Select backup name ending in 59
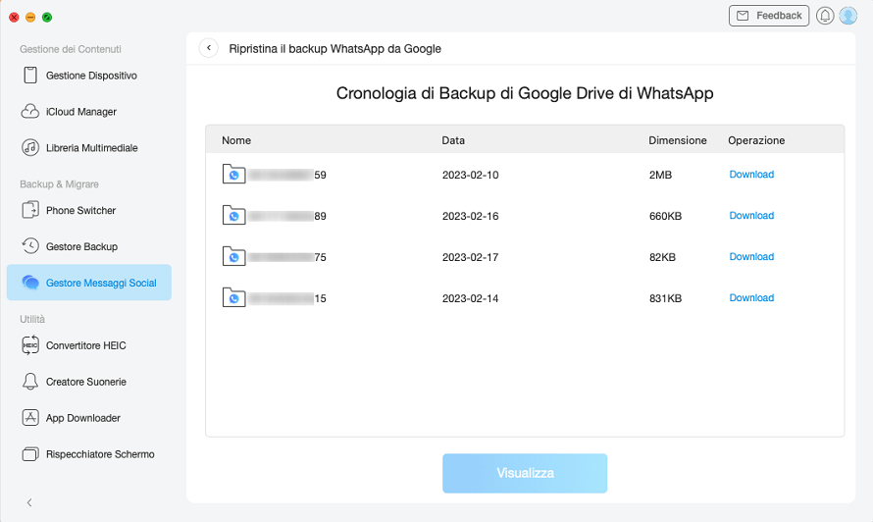The height and width of the screenshot is (522, 873). [x=287, y=175]
